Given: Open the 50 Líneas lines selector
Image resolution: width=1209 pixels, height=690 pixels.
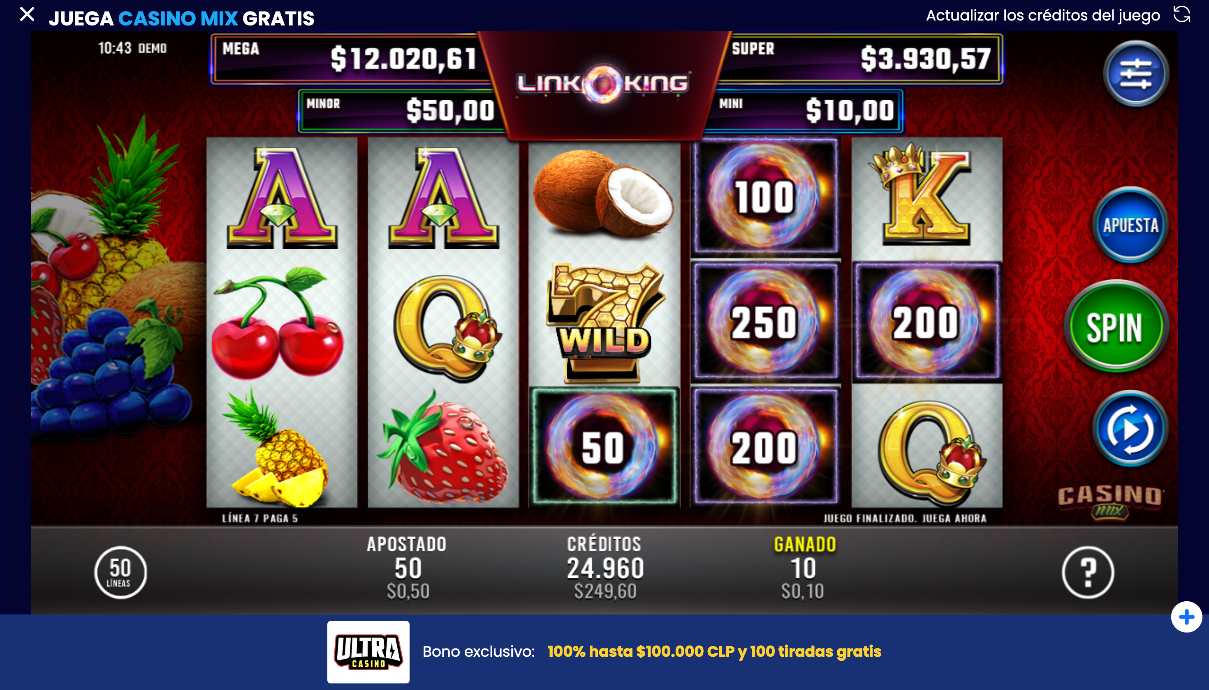Looking at the screenshot, I should [x=120, y=573].
